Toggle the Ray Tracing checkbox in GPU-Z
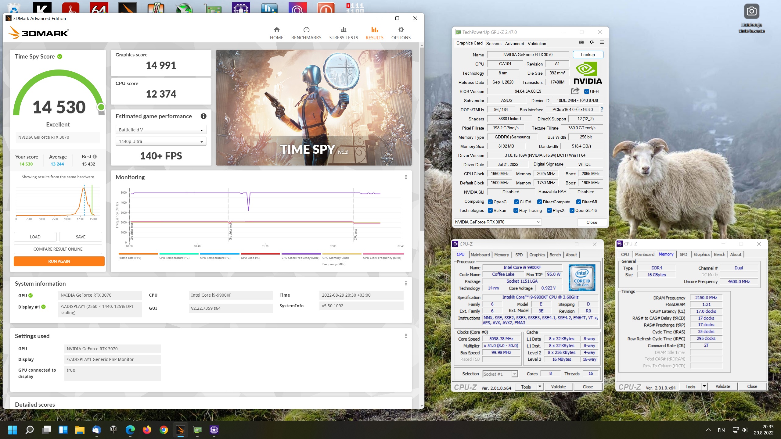The image size is (781, 439). pos(516,210)
